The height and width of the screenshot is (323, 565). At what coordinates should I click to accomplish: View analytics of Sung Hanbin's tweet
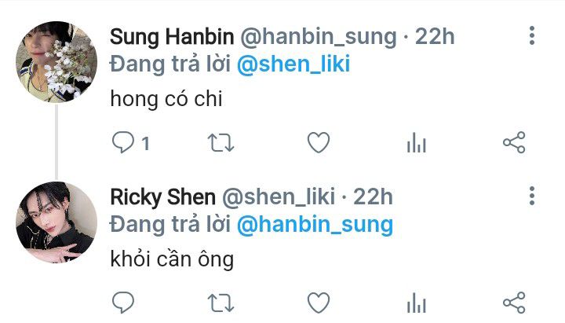417,142
